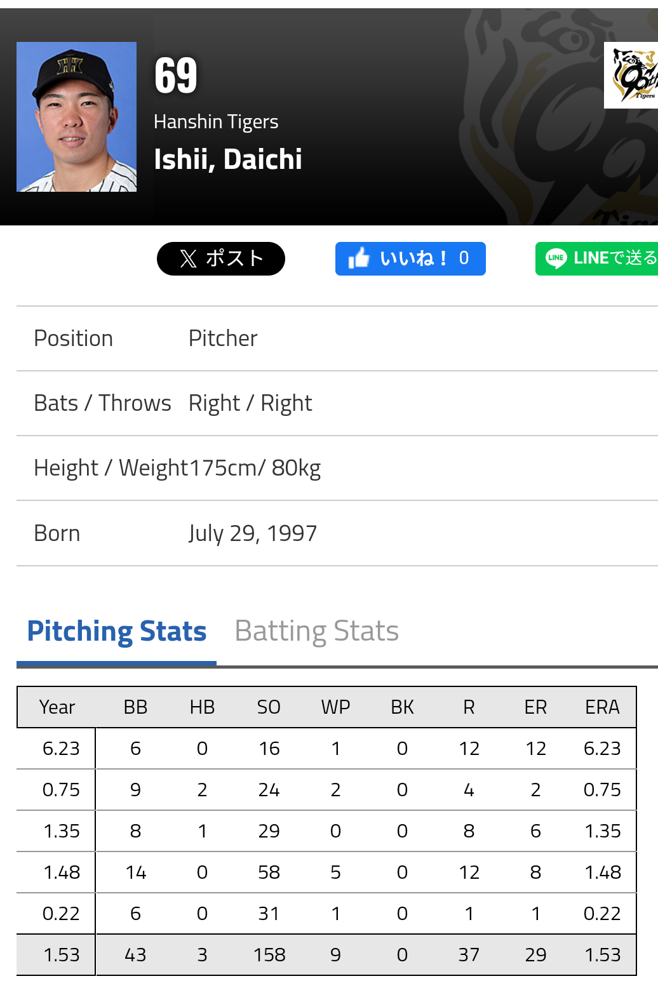This screenshot has width=658, height=988.
Task: Switch to the Batting Stats tab
Action: [317, 631]
